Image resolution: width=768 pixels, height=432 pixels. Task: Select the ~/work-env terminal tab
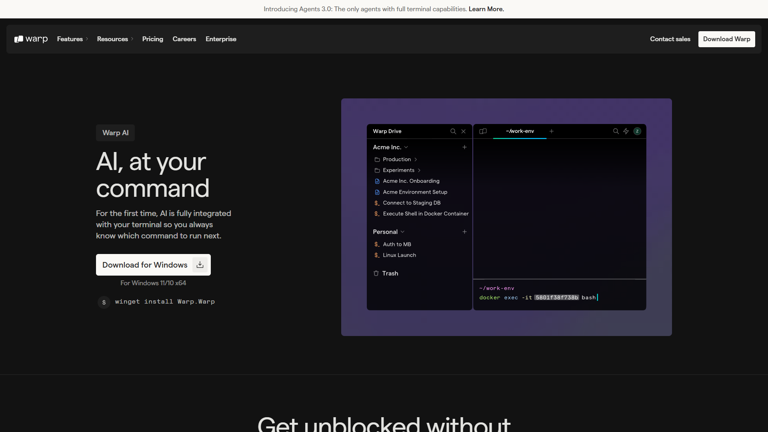point(520,131)
